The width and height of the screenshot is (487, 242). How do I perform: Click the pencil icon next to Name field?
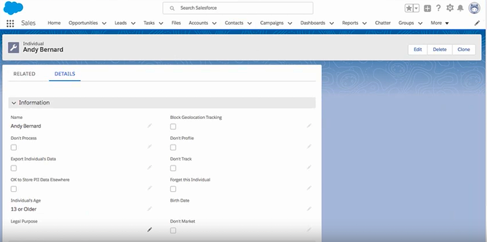[150, 125]
